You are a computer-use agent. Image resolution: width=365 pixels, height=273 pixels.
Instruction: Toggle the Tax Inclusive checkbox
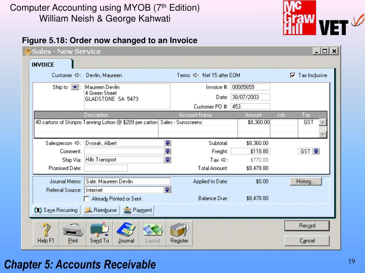pos(293,75)
